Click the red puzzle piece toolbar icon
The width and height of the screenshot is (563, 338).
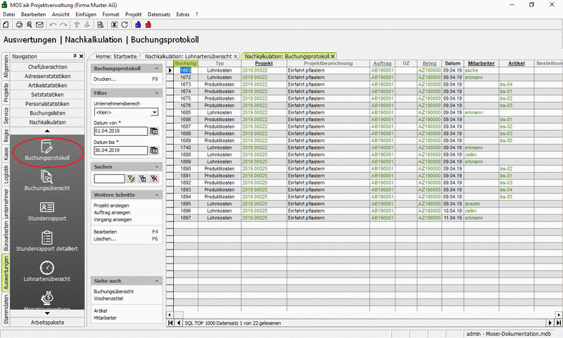pyautogui.click(x=148, y=25)
